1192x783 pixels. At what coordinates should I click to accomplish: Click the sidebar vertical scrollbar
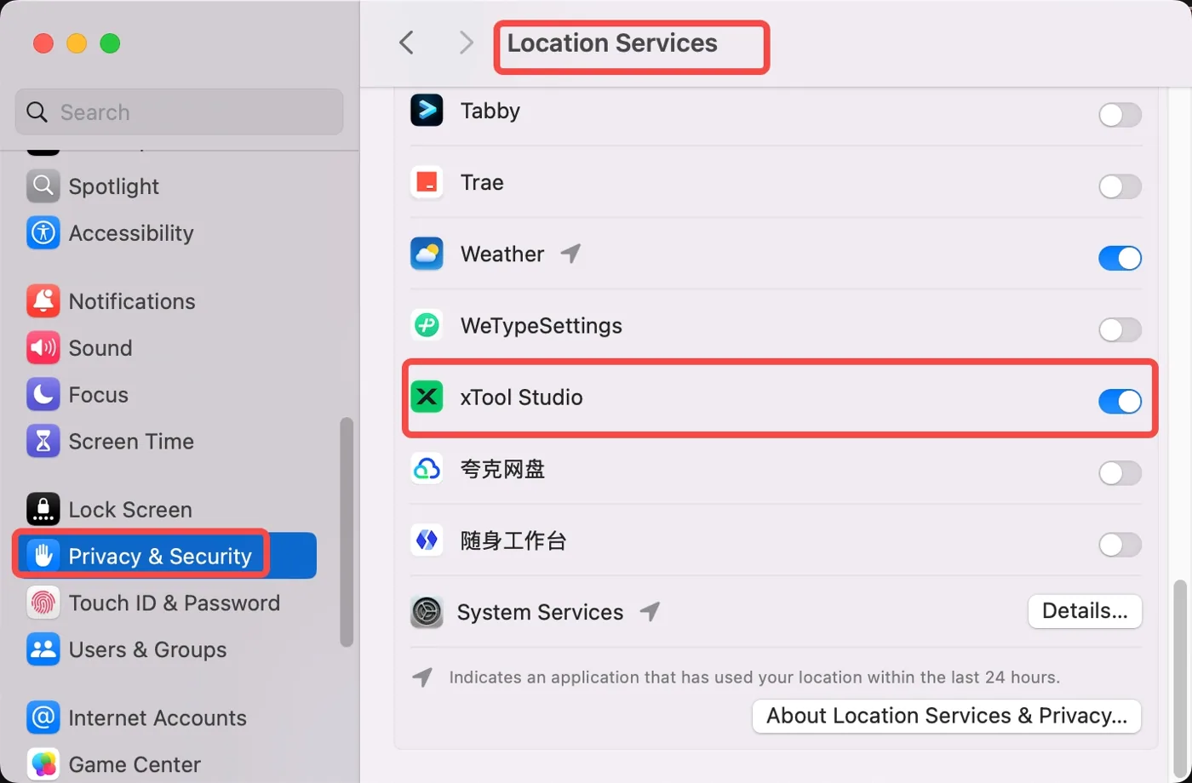click(347, 532)
